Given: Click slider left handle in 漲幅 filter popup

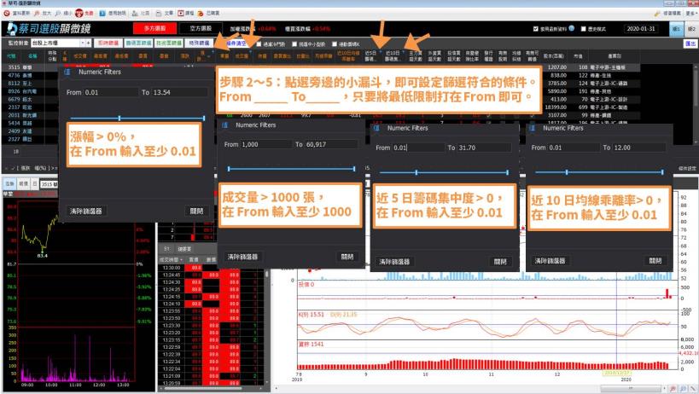Looking at the screenshot, I should [119, 118].
